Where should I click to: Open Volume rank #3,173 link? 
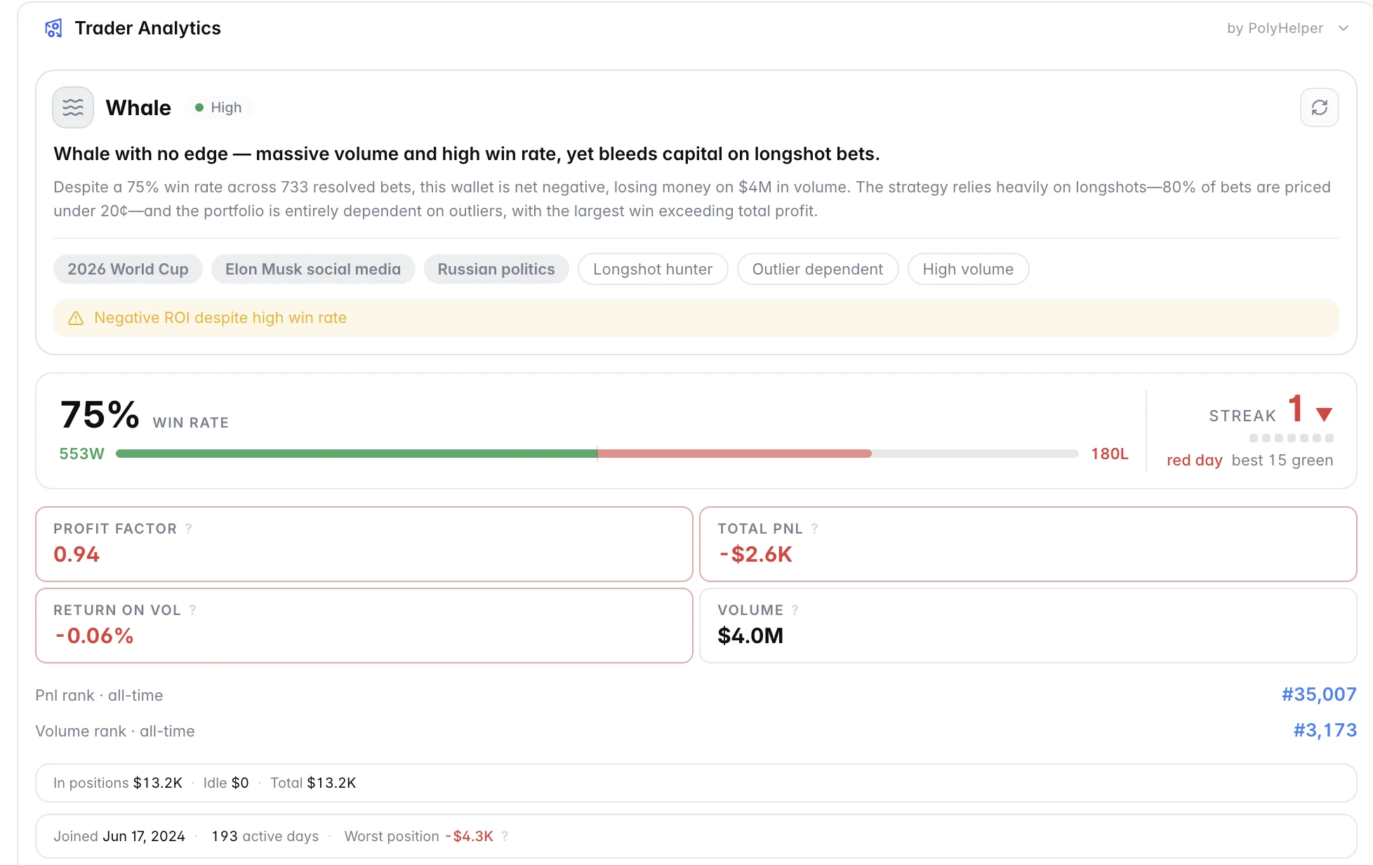click(x=1325, y=731)
